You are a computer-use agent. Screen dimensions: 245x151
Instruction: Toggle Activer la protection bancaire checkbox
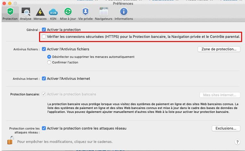tap(44, 94)
